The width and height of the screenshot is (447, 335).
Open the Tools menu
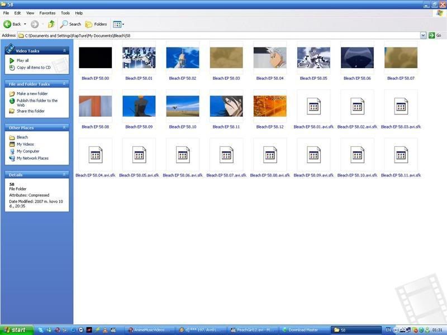coord(65,13)
